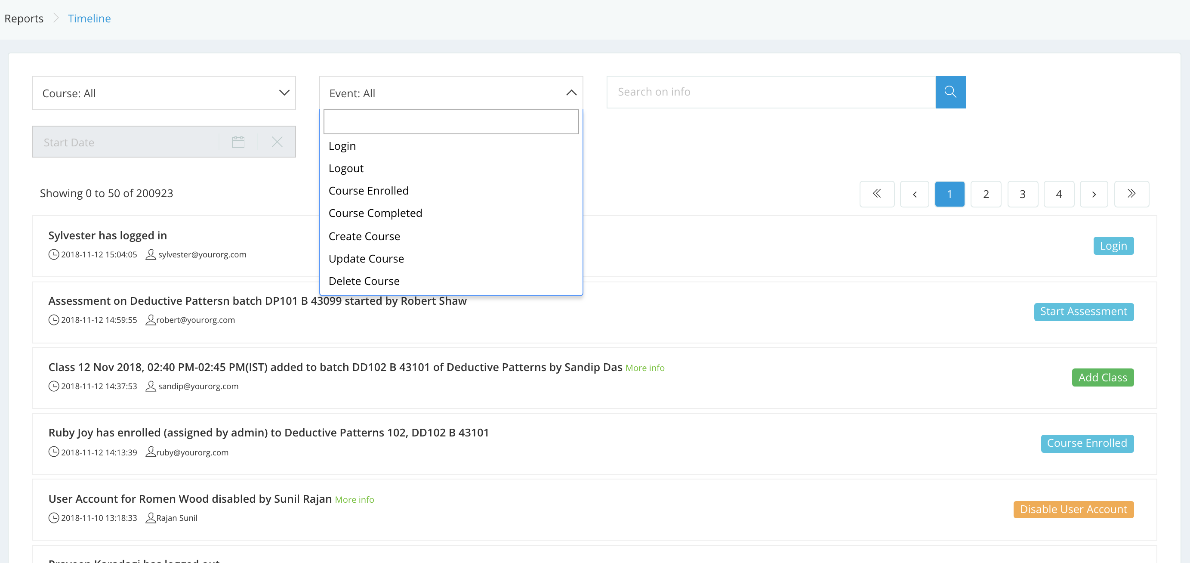Click clock icon beside 2018-11-12 14:13:39
The height and width of the screenshot is (563, 1190).
pyautogui.click(x=54, y=452)
